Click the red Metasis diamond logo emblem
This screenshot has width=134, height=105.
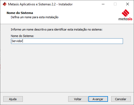pyautogui.click(x=125, y=13)
